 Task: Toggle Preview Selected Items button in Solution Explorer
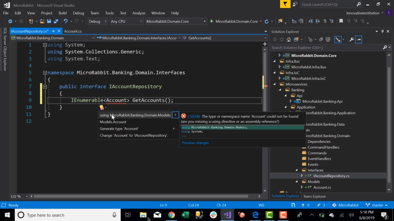tap(359, 40)
